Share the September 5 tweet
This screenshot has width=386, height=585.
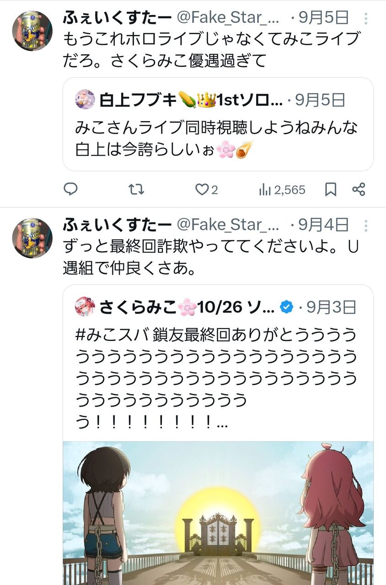pos(359,189)
